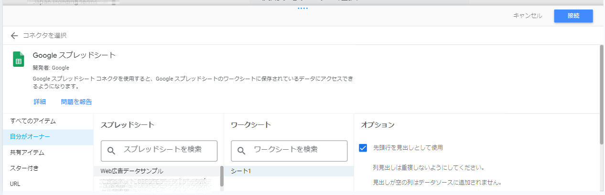Select the URL option in sidebar
This screenshot has height=195, width=605.
point(15,184)
